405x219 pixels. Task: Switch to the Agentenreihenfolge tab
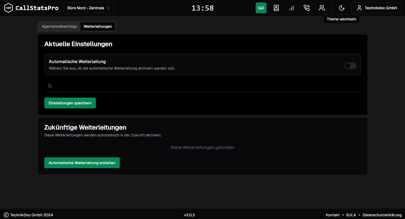[x=59, y=26]
